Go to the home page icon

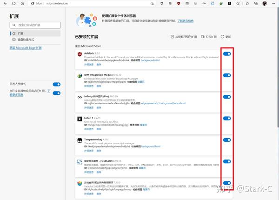click(22, 3)
